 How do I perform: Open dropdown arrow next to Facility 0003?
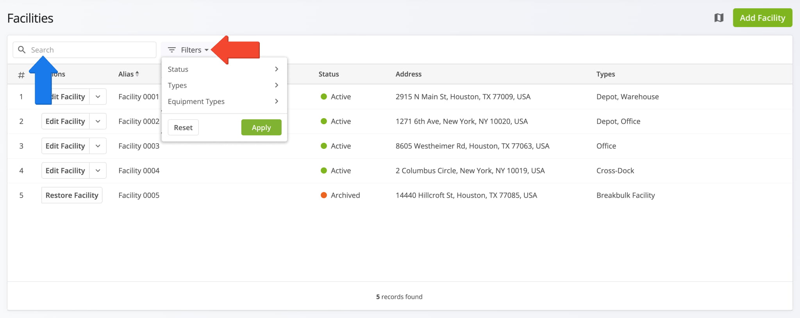pyautogui.click(x=98, y=146)
